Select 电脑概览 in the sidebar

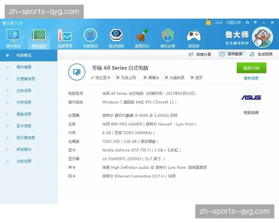[x=28, y=55]
